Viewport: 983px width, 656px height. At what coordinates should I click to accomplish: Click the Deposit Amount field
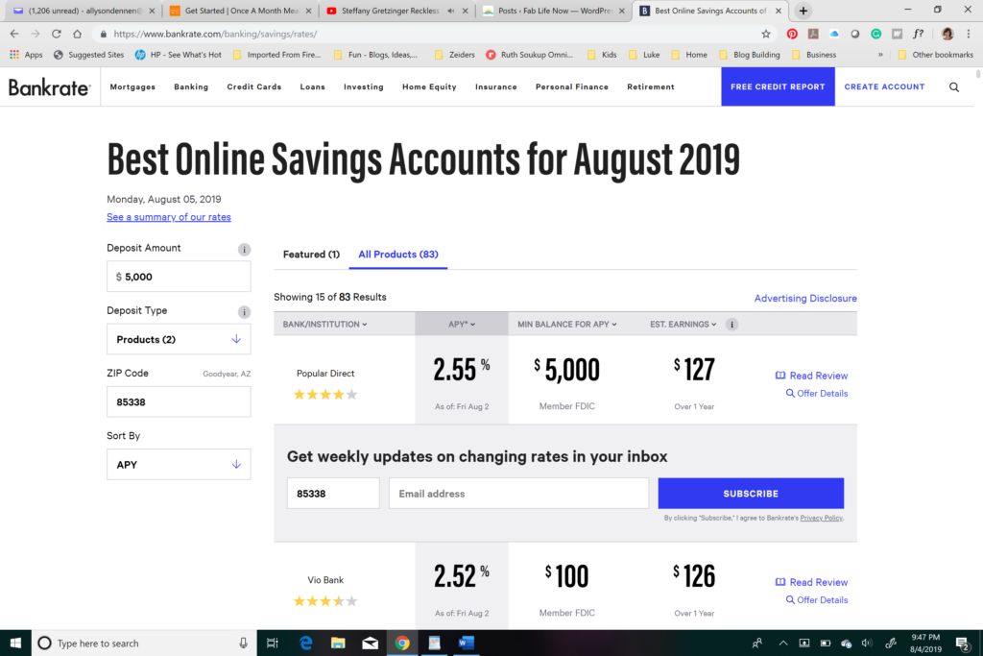point(179,277)
